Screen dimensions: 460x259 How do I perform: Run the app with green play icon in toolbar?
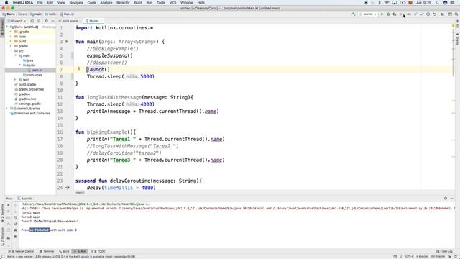pyautogui.click(x=382, y=14)
